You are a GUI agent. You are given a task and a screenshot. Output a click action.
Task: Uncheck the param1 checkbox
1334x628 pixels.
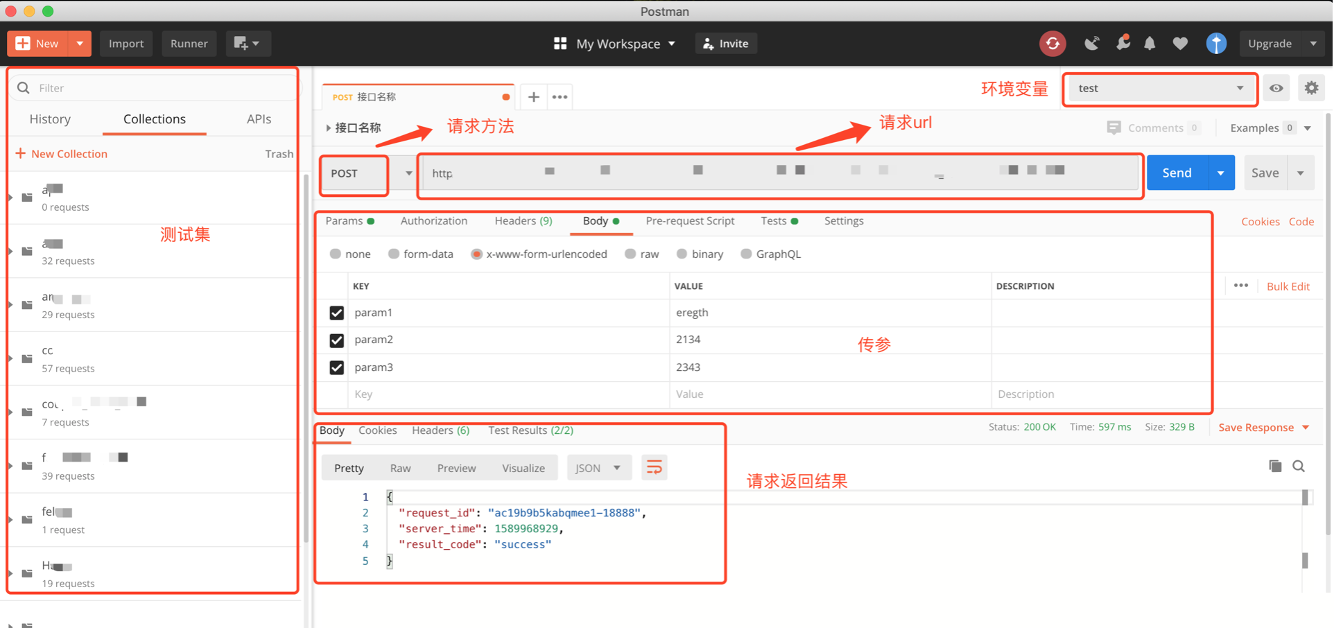pyautogui.click(x=336, y=313)
